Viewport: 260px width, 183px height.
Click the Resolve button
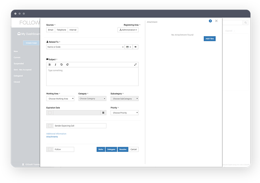pos(123,149)
